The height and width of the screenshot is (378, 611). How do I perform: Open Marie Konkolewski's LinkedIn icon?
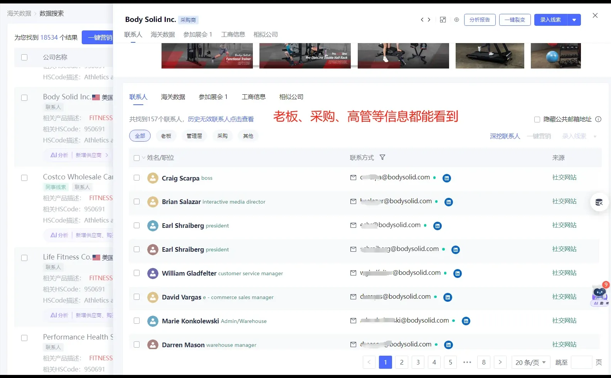(x=466, y=321)
